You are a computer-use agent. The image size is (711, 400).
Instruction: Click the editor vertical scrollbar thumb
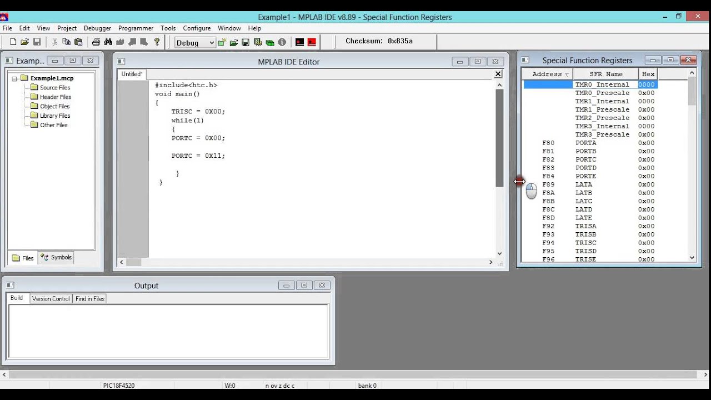[x=499, y=138]
